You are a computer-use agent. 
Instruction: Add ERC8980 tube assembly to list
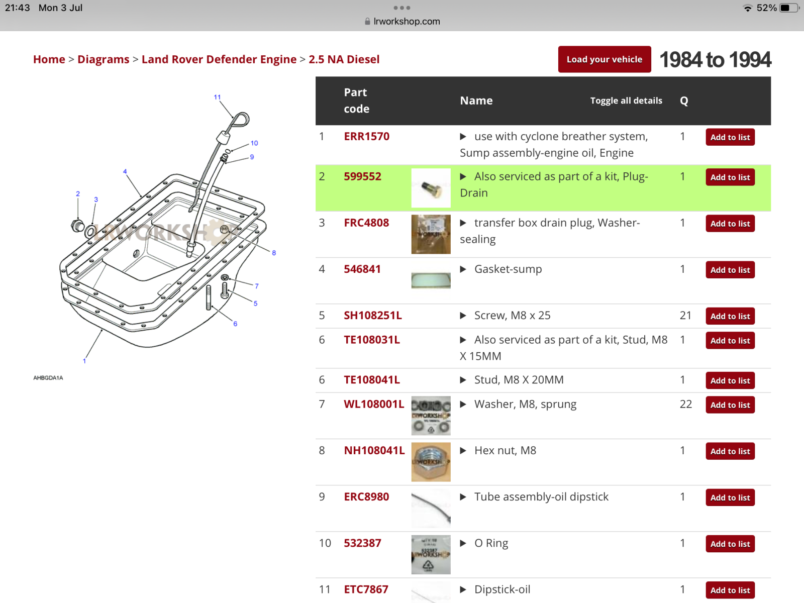tap(730, 497)
